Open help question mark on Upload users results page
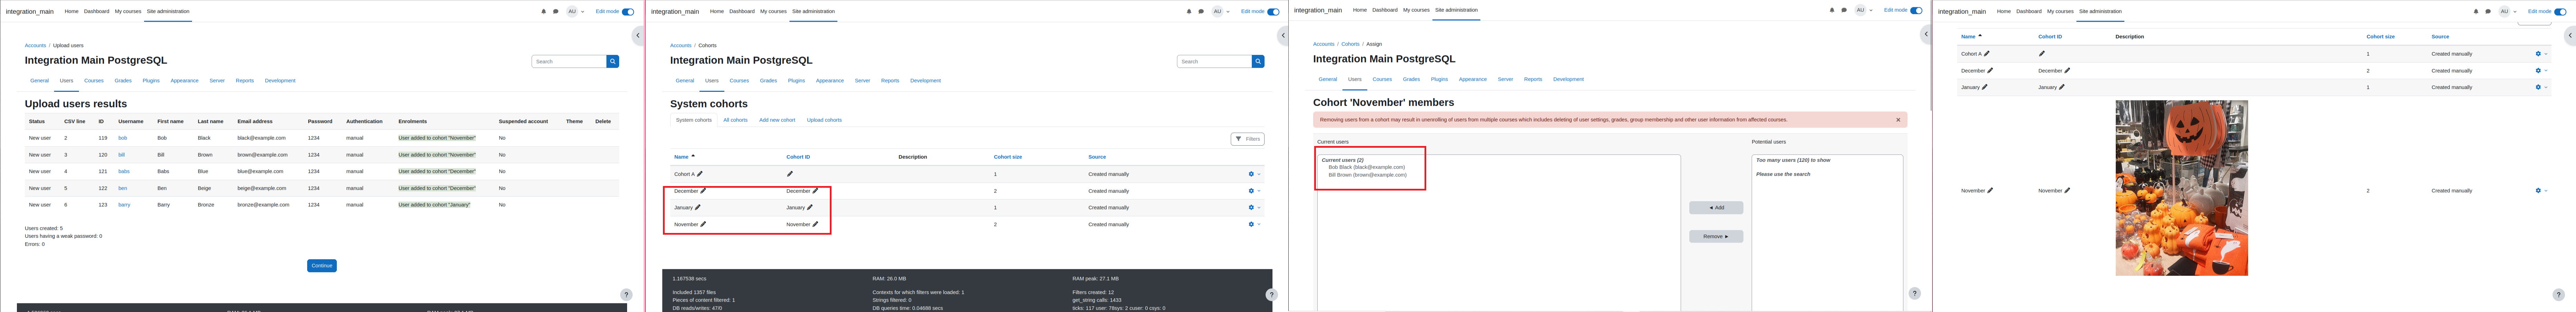 click(626, 295)
